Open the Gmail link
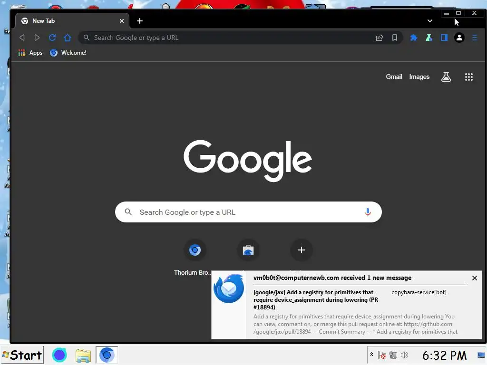The image size is (487, 365). 394,77
